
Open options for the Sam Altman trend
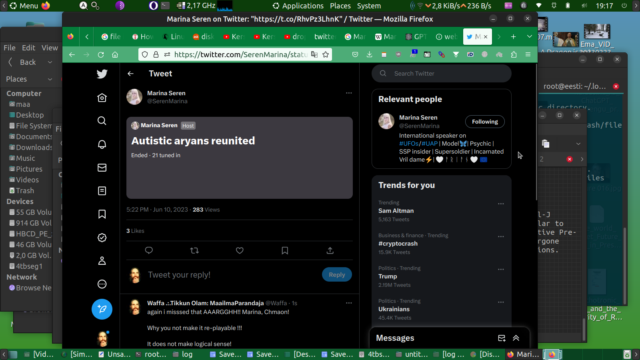501,204
